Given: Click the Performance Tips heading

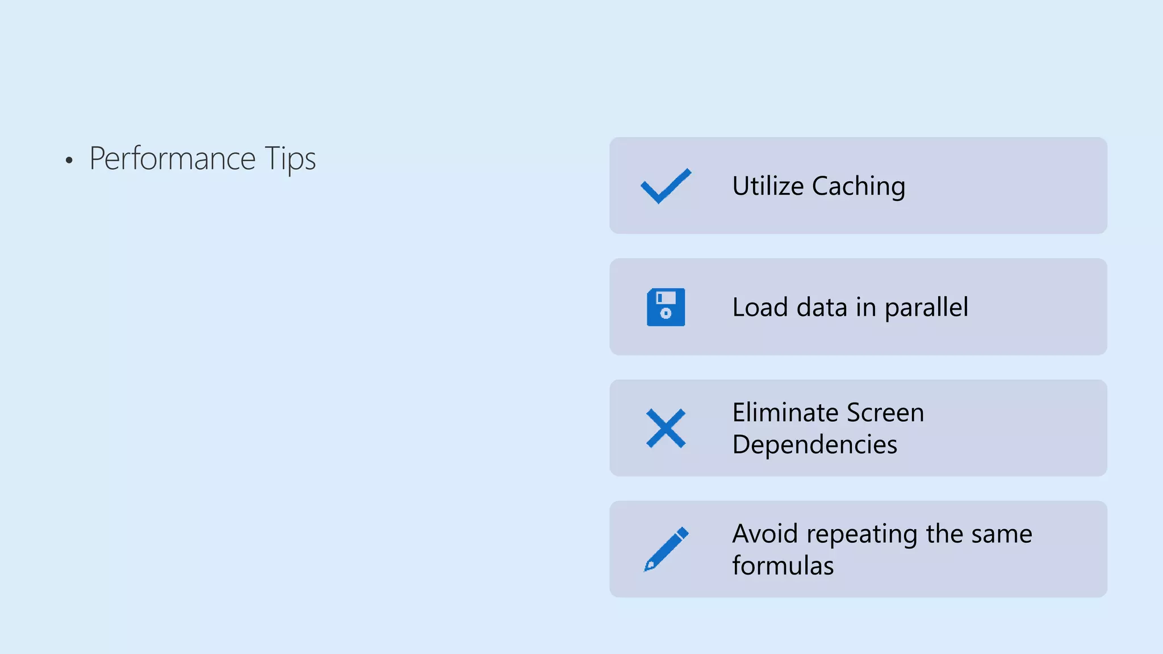Looking at the screenshot, I should tap(202, 158).
